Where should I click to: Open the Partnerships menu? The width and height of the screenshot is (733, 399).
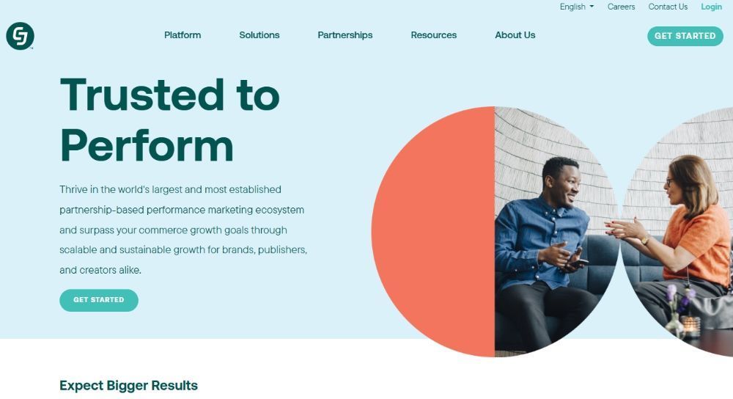click(x=345, y=35)
